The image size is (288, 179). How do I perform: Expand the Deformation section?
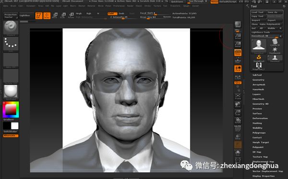pos(260,118)
